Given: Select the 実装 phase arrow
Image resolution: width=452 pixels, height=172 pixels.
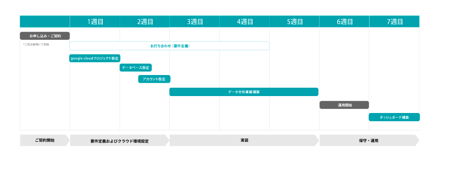Looking at the screenshot, I should click(244, 140).
